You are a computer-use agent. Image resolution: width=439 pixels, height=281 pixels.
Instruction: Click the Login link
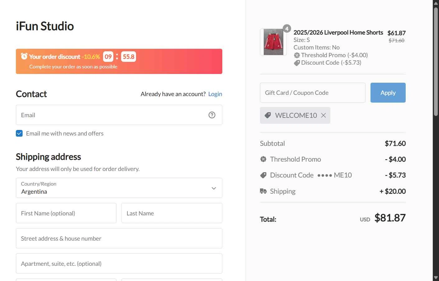(215, 94)
